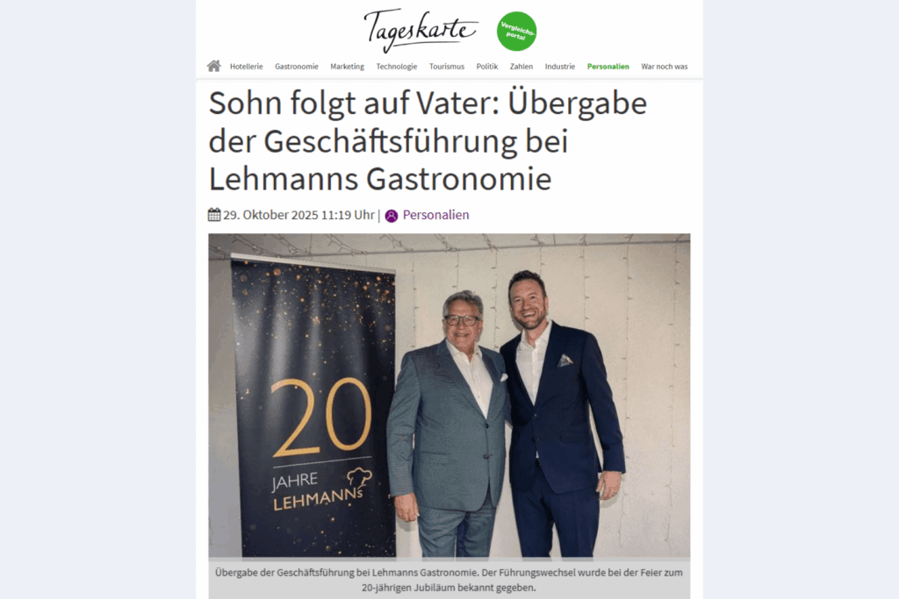Viewport: 899px width, 599px height.
Task: Click the purple Personalien category link
Action: pos(435,215)
